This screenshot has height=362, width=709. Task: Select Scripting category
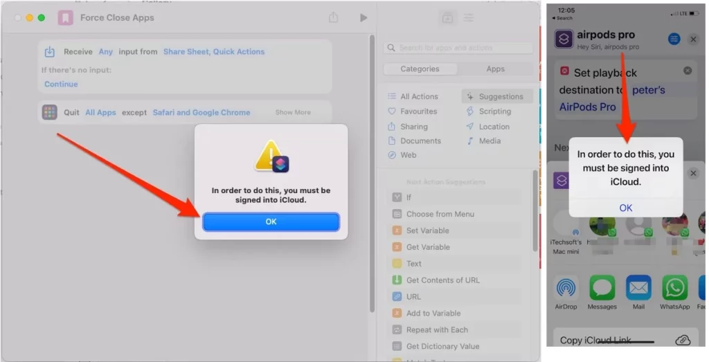(x=489, y=111)
